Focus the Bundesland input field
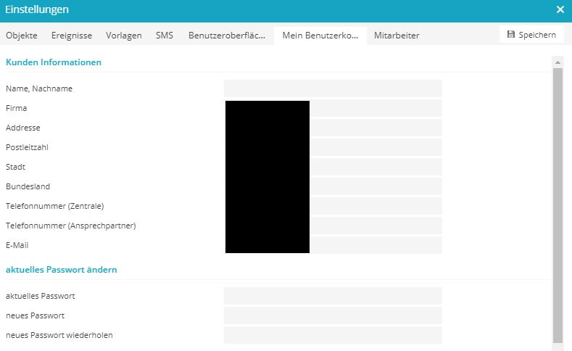572x351 pixels. click(333, 186)
